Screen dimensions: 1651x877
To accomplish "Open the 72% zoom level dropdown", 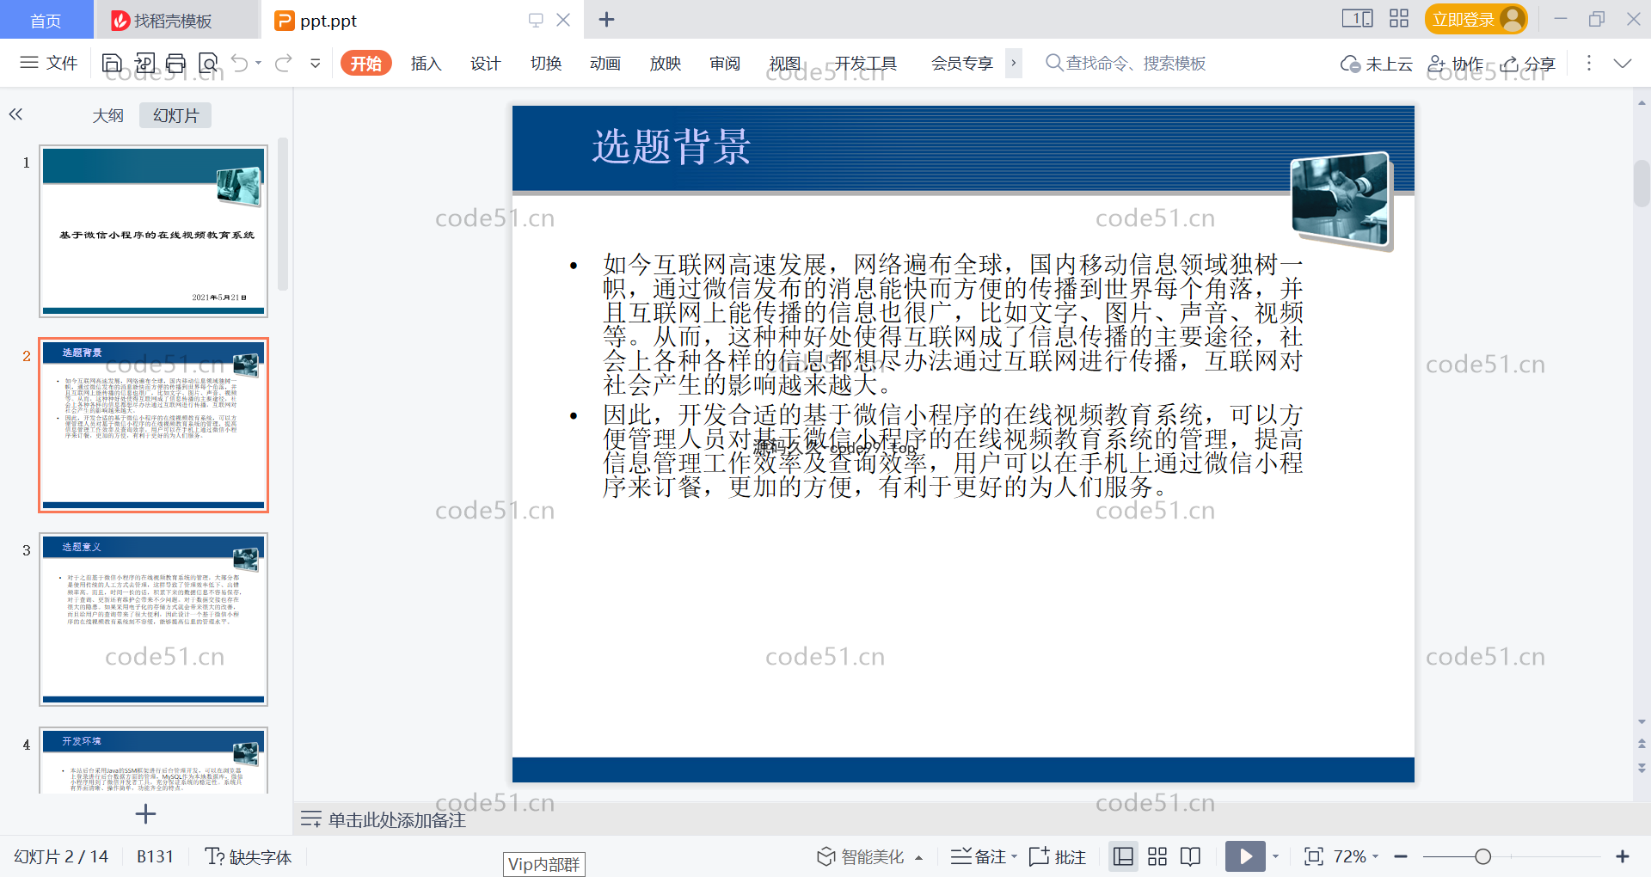I will 1356,856.
